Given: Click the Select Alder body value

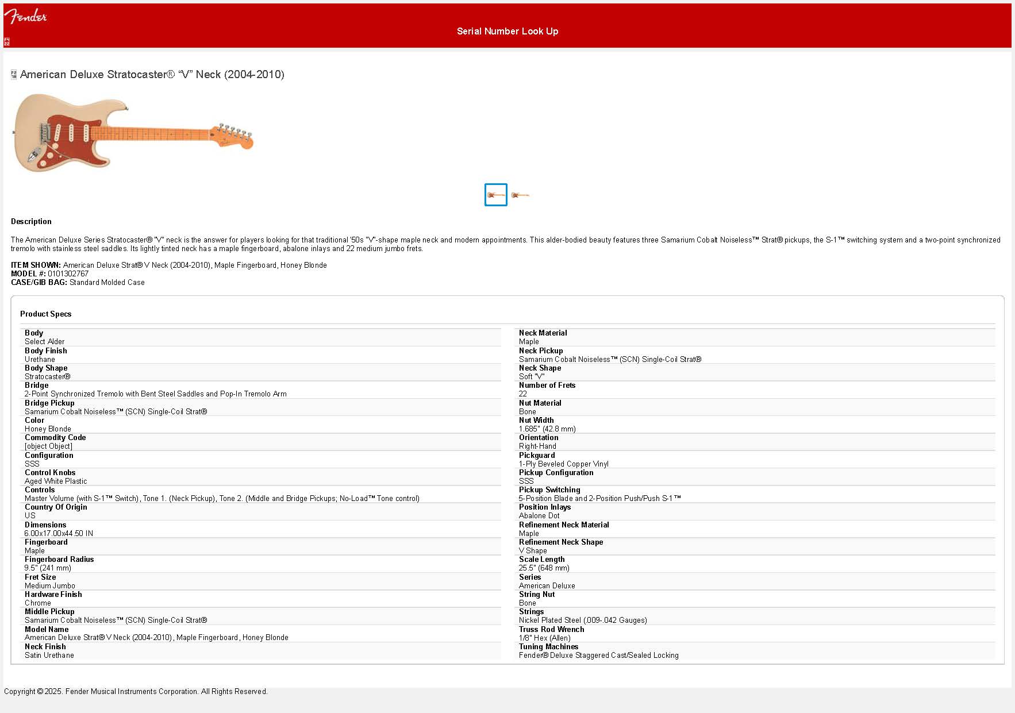Looking at the screenshot, I should [44, 341].
